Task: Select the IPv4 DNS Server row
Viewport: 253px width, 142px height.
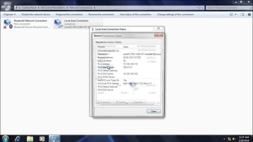Action: 128,74
